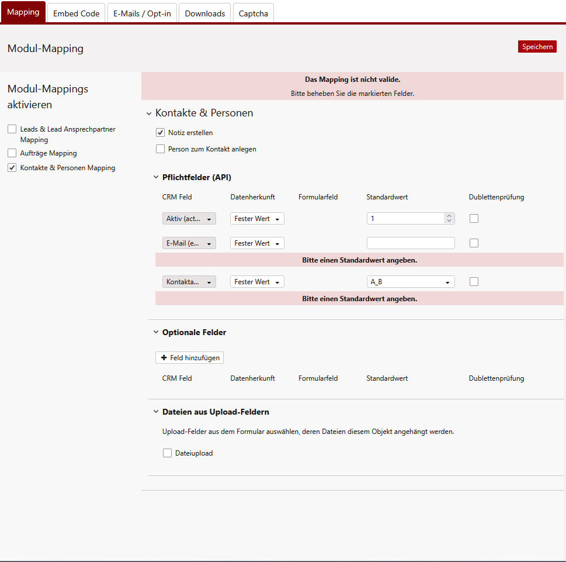
Task: Open the E-Mails / Opt-in tab
Action: (x=142, y=13)
